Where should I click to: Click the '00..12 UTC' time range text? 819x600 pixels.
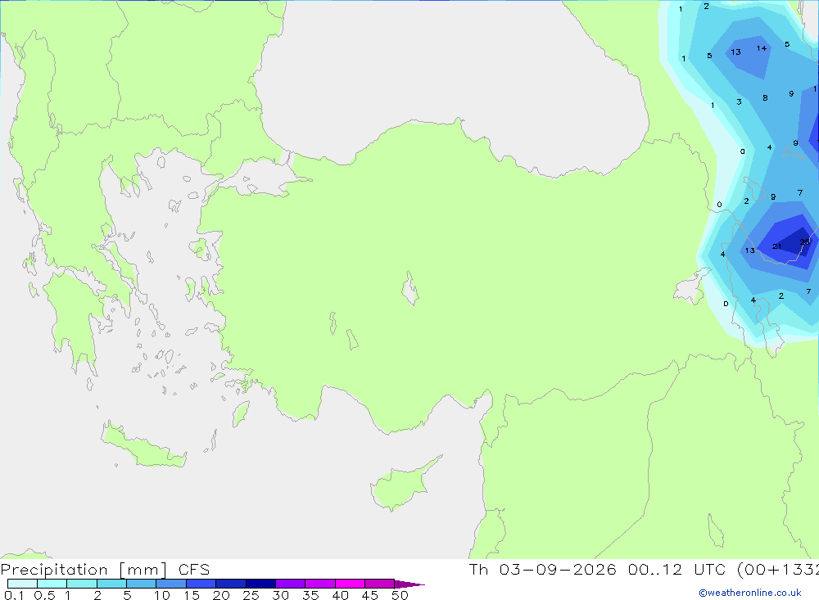(x=676, y=570)
